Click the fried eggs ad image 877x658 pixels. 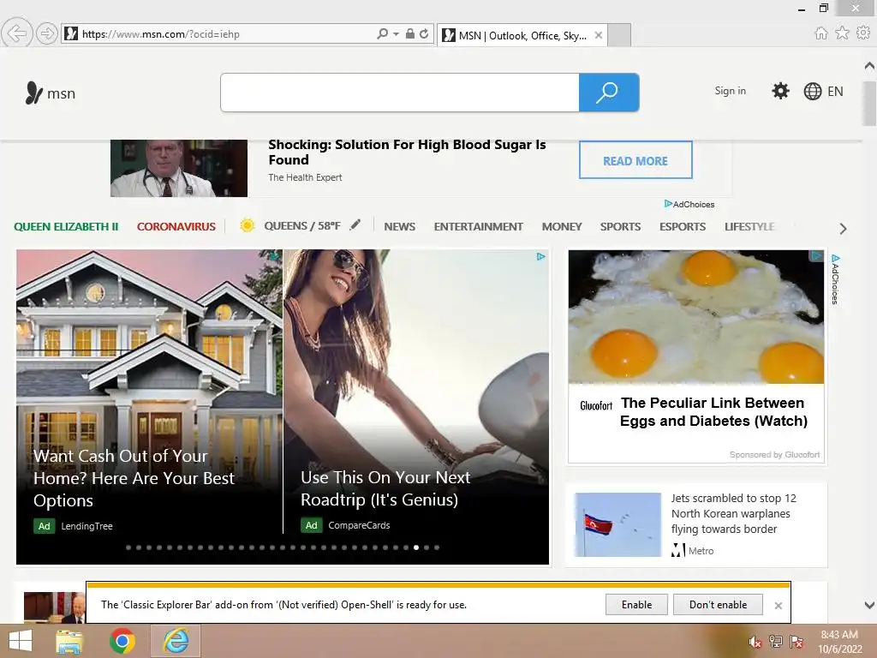point(695,317)
